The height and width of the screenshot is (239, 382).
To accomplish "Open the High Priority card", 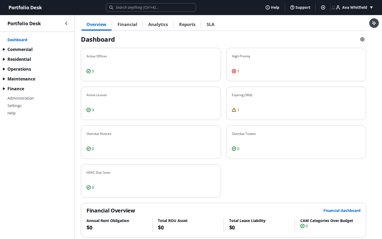I will pos(296,65).
